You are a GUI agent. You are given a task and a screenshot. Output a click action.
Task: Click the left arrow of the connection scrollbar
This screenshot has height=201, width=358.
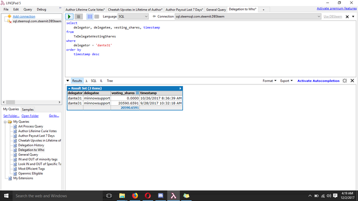pos(4,102)
